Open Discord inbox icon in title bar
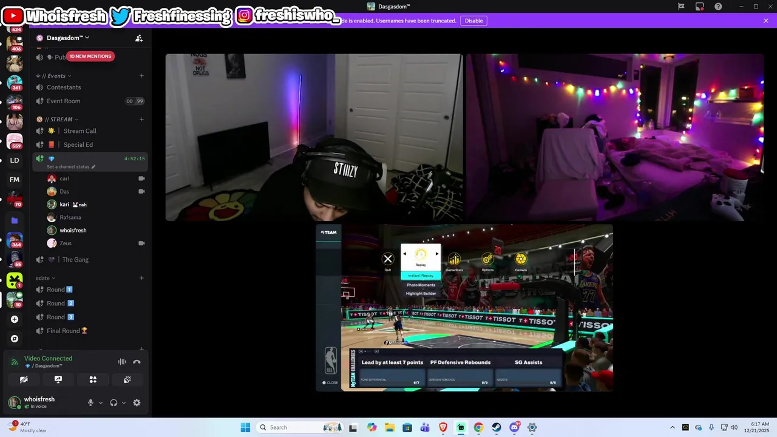777x437 pixels. coord(700,7)
